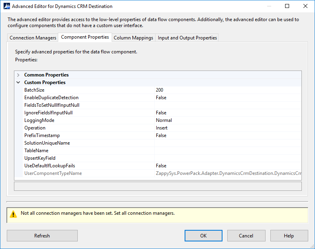Open Input and Output Properties tab

187,38
